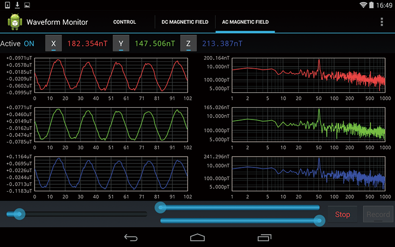Tap the +0.0771uT axis label

coord(19,107)
